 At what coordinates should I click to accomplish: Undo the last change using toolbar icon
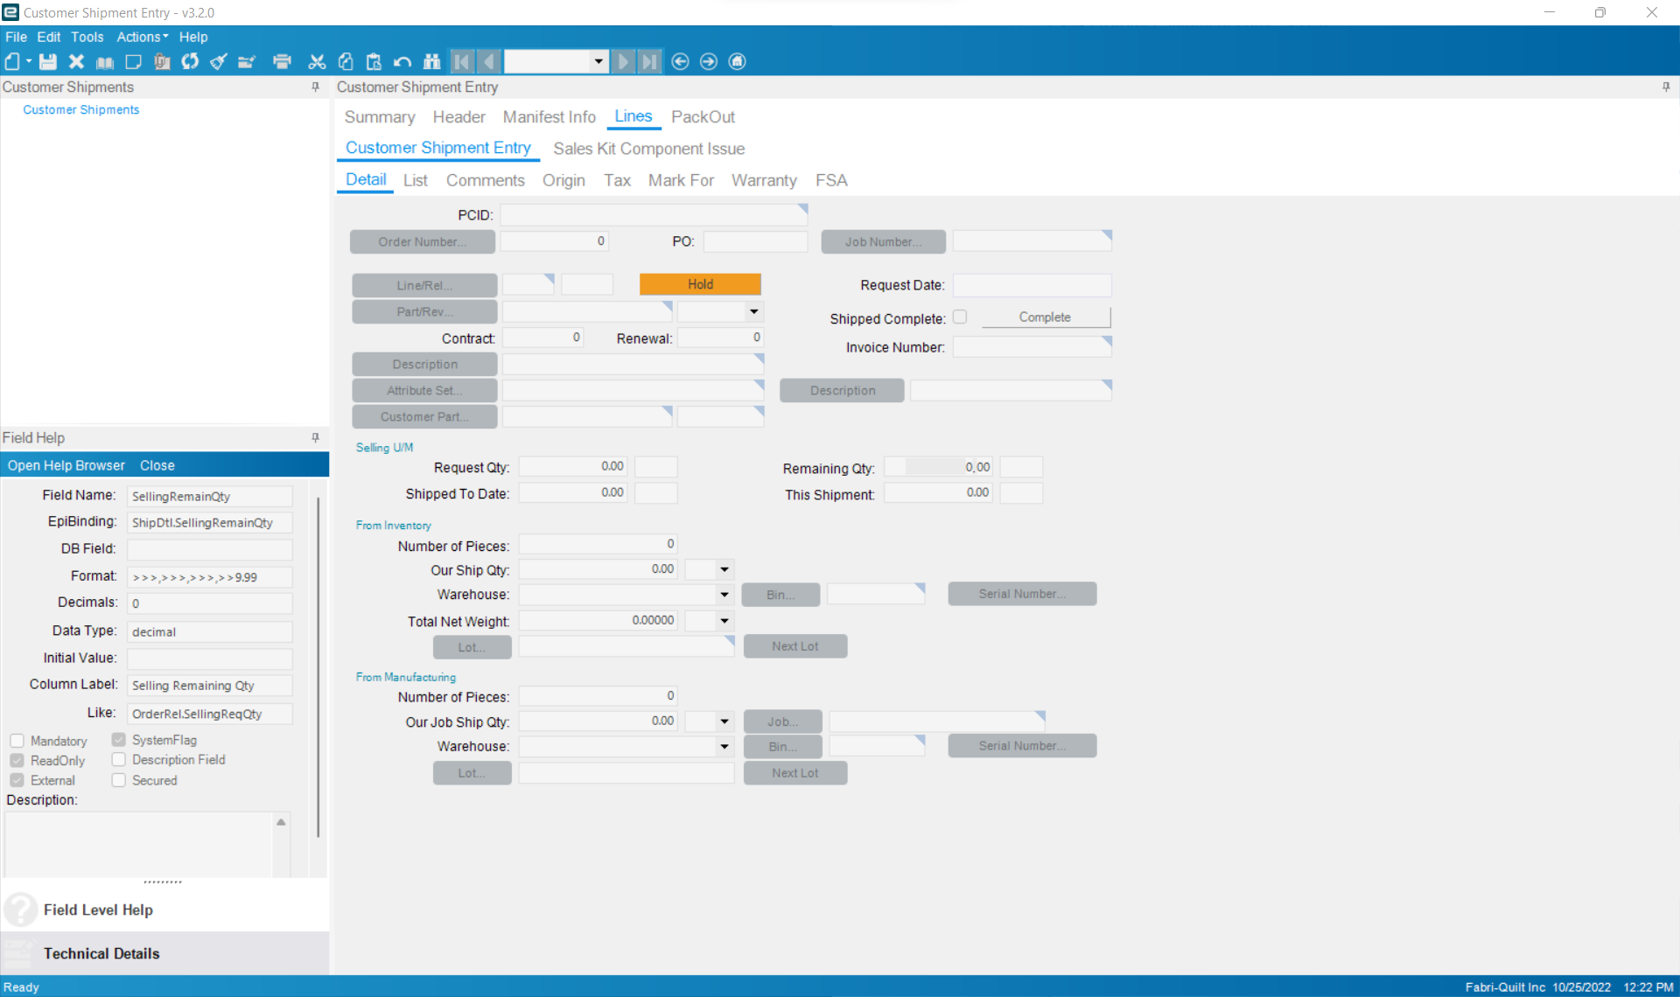[x=402, y=61]
